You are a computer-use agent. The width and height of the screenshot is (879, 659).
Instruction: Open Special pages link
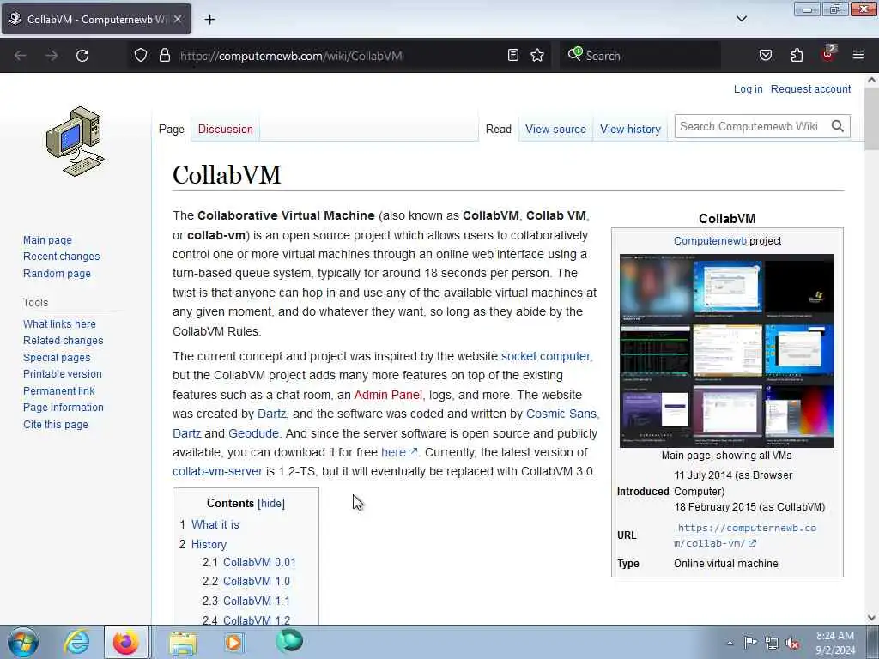(57, 358)
